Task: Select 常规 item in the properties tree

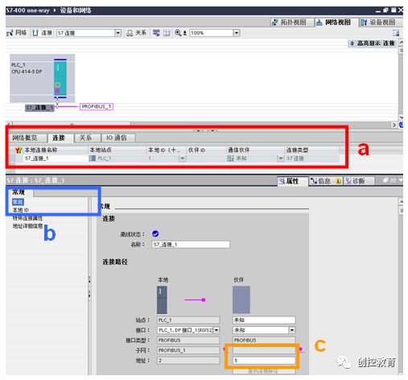Action: coord(18,202)
